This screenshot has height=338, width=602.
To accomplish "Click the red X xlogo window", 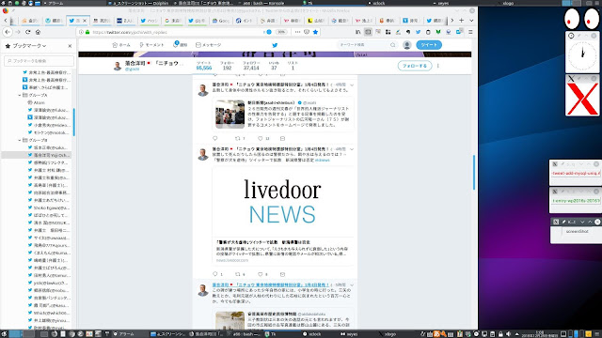I will click(582, 100).
